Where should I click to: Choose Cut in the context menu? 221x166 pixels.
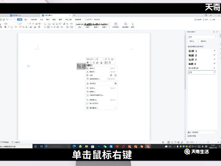point(101,72)
